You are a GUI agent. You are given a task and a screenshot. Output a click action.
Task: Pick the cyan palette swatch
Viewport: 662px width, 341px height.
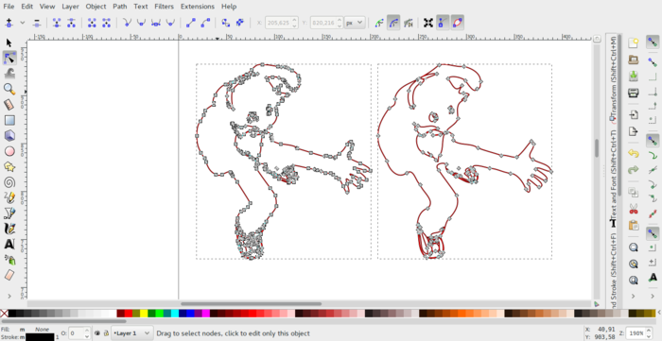(x=174, y=314)
